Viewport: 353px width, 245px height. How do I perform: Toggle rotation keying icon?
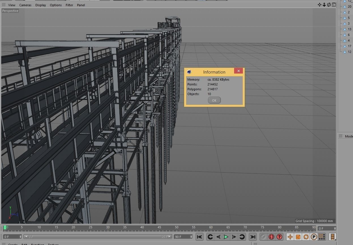tap(306, 237)
